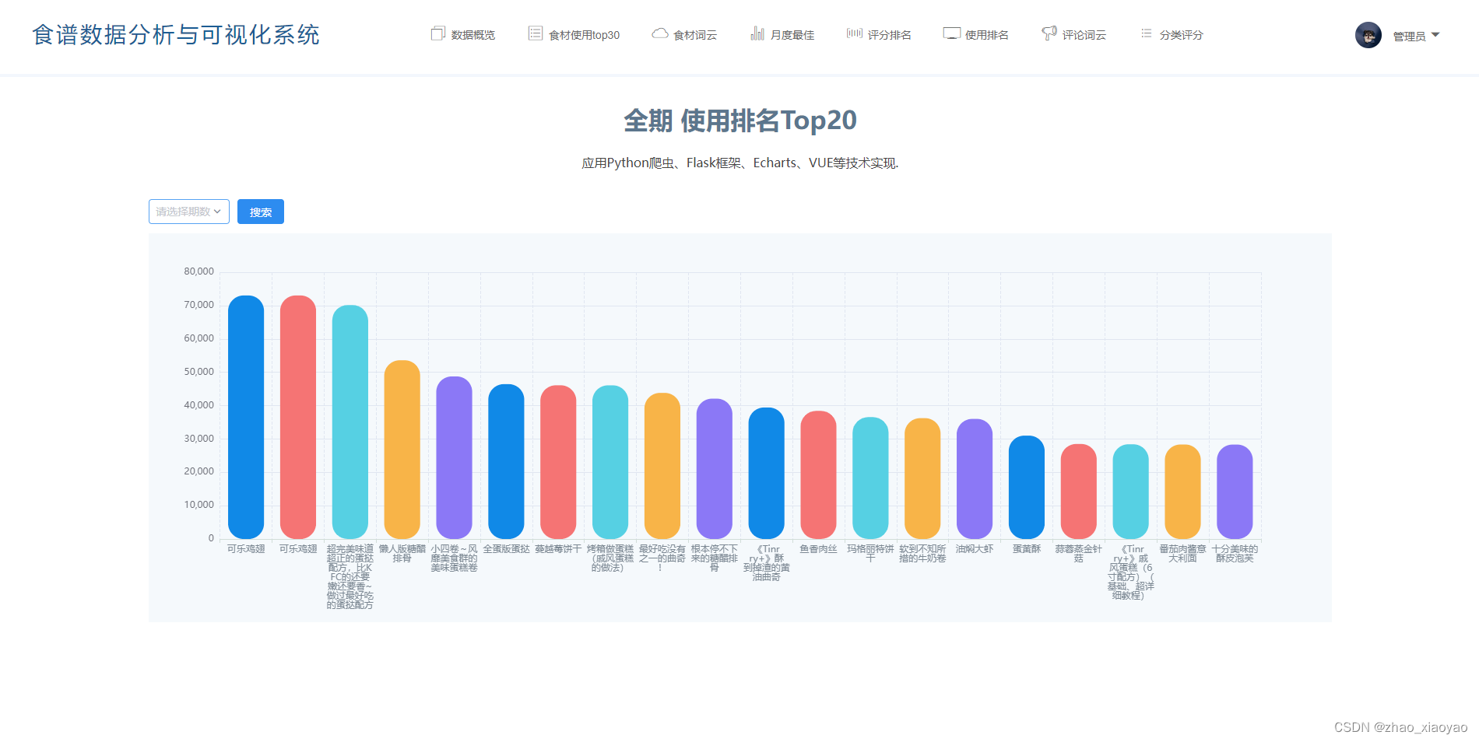Click the purple 根本停不下来的糖醋排骨 bar

tap(715, 468)
